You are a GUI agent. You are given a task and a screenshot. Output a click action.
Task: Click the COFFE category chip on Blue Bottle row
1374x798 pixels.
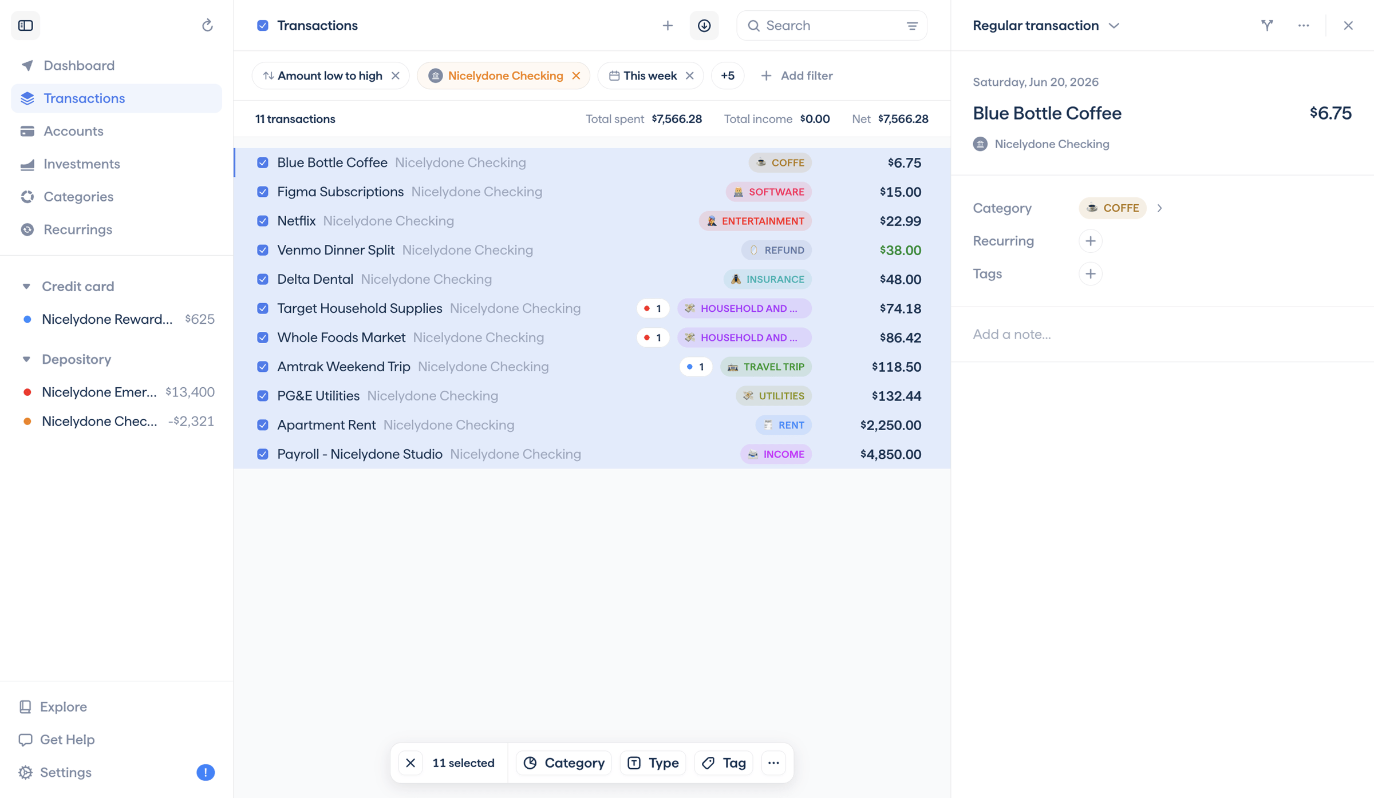click(780, 162)
